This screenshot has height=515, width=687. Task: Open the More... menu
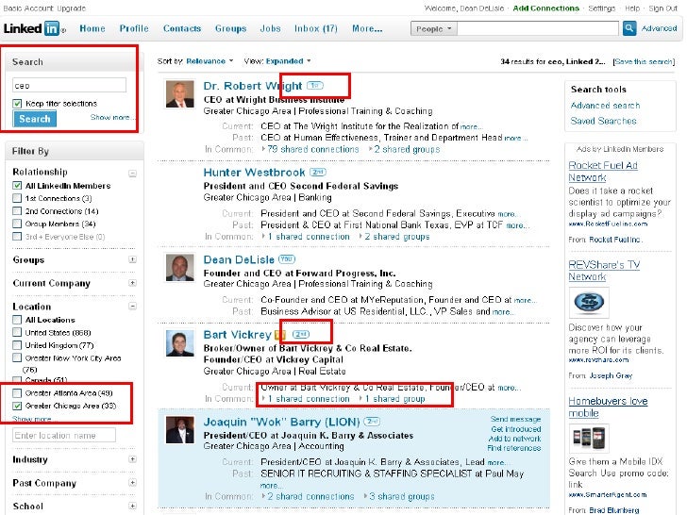[367, 28]
